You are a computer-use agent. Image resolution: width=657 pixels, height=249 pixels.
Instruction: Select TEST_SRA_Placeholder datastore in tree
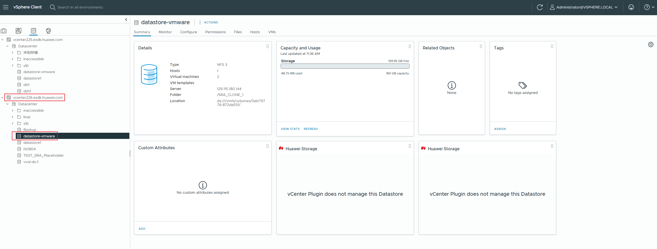point(44,155)
